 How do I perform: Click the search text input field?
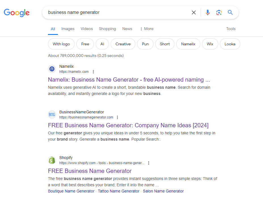[116, 12]
